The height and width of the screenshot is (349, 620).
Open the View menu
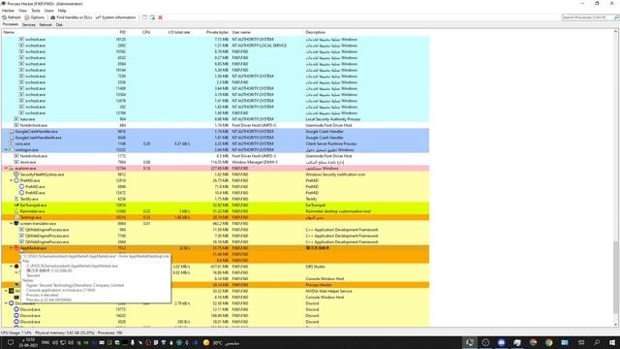pos(22,11)
